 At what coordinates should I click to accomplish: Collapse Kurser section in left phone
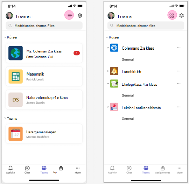[5, 37]
